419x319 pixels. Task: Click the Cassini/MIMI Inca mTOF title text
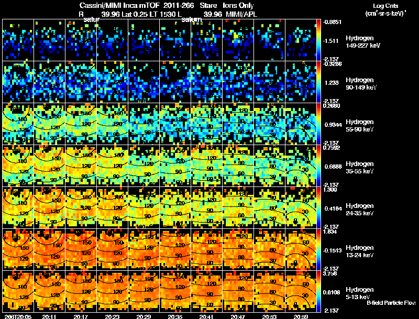[x=119, y=5]
